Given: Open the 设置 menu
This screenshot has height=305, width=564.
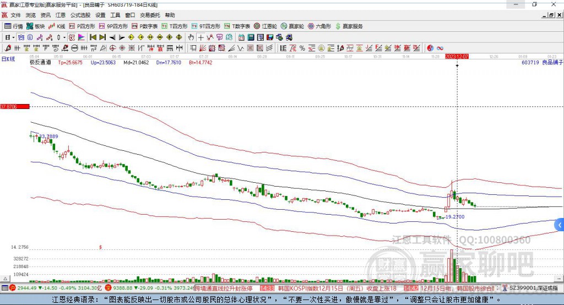Looking at the screenshot, I should tap(100, 15).
